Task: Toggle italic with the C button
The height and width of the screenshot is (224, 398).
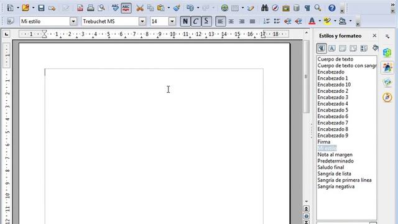Action: 196,21
